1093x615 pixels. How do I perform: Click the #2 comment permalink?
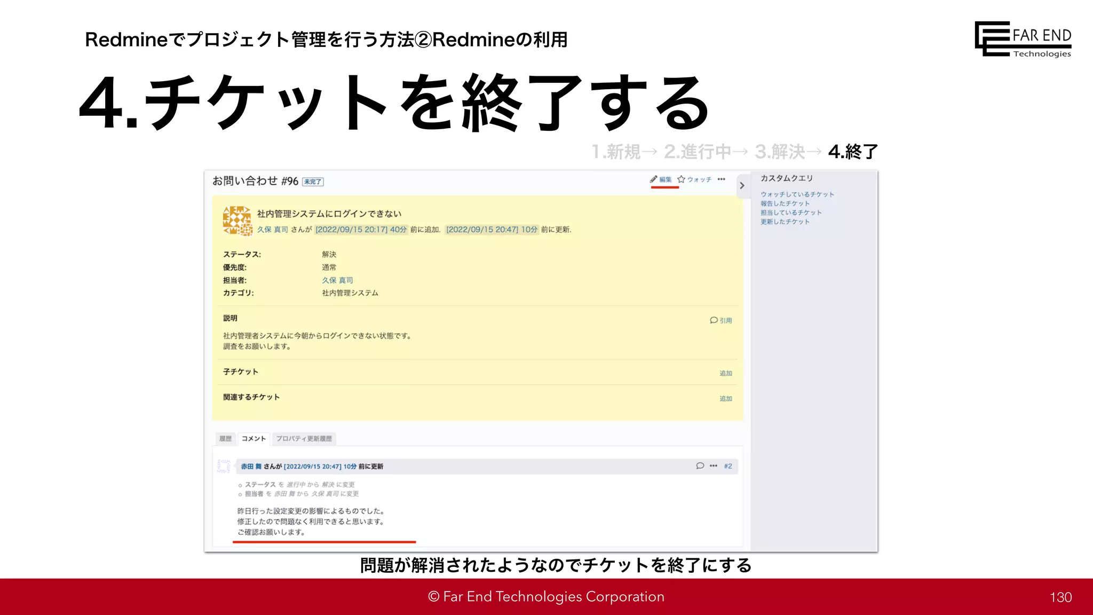(728, 466)
